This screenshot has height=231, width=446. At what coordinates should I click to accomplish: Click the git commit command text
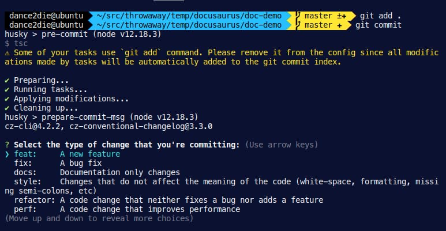pos(378,25)
